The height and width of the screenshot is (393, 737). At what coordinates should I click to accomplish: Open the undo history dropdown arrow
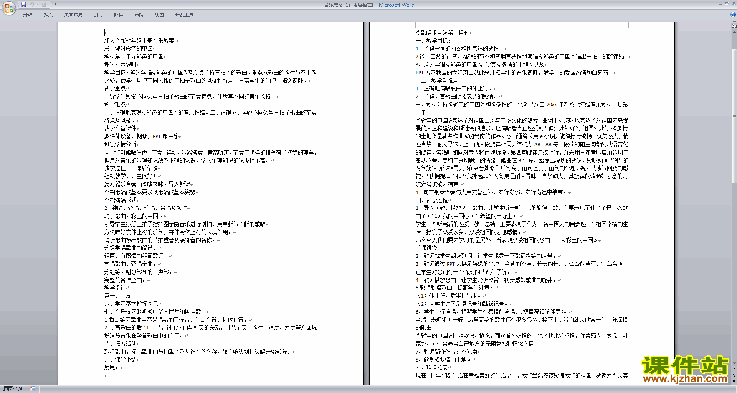[x=37, y=5]
